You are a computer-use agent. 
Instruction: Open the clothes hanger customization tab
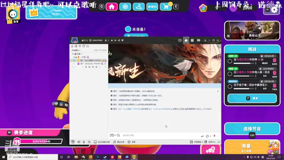[x=139, y=7]
